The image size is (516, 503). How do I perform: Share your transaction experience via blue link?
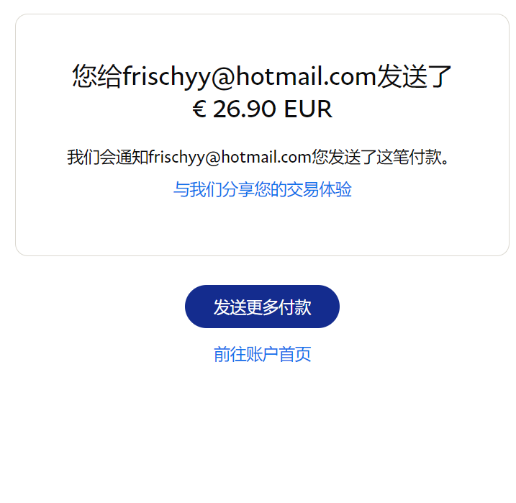point(262,189)
